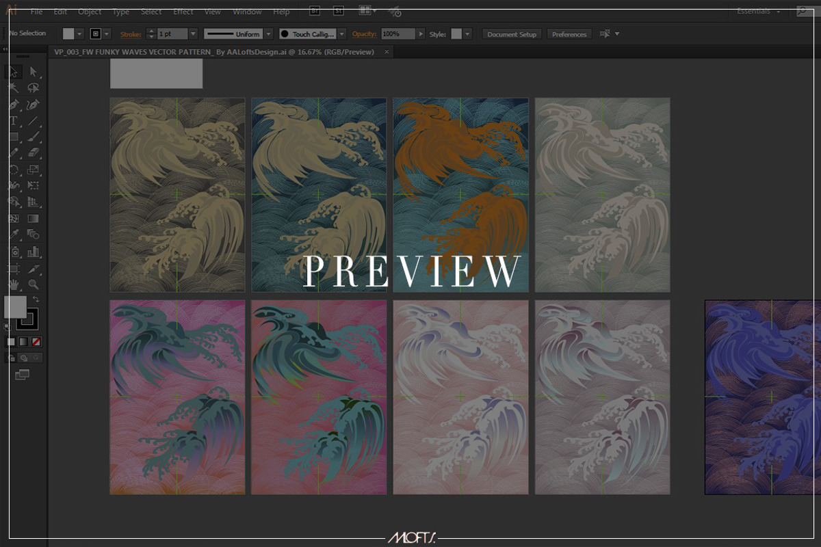821x547 pixels.
Task: Set paint mode to Gradient
Action: point(23,341)
